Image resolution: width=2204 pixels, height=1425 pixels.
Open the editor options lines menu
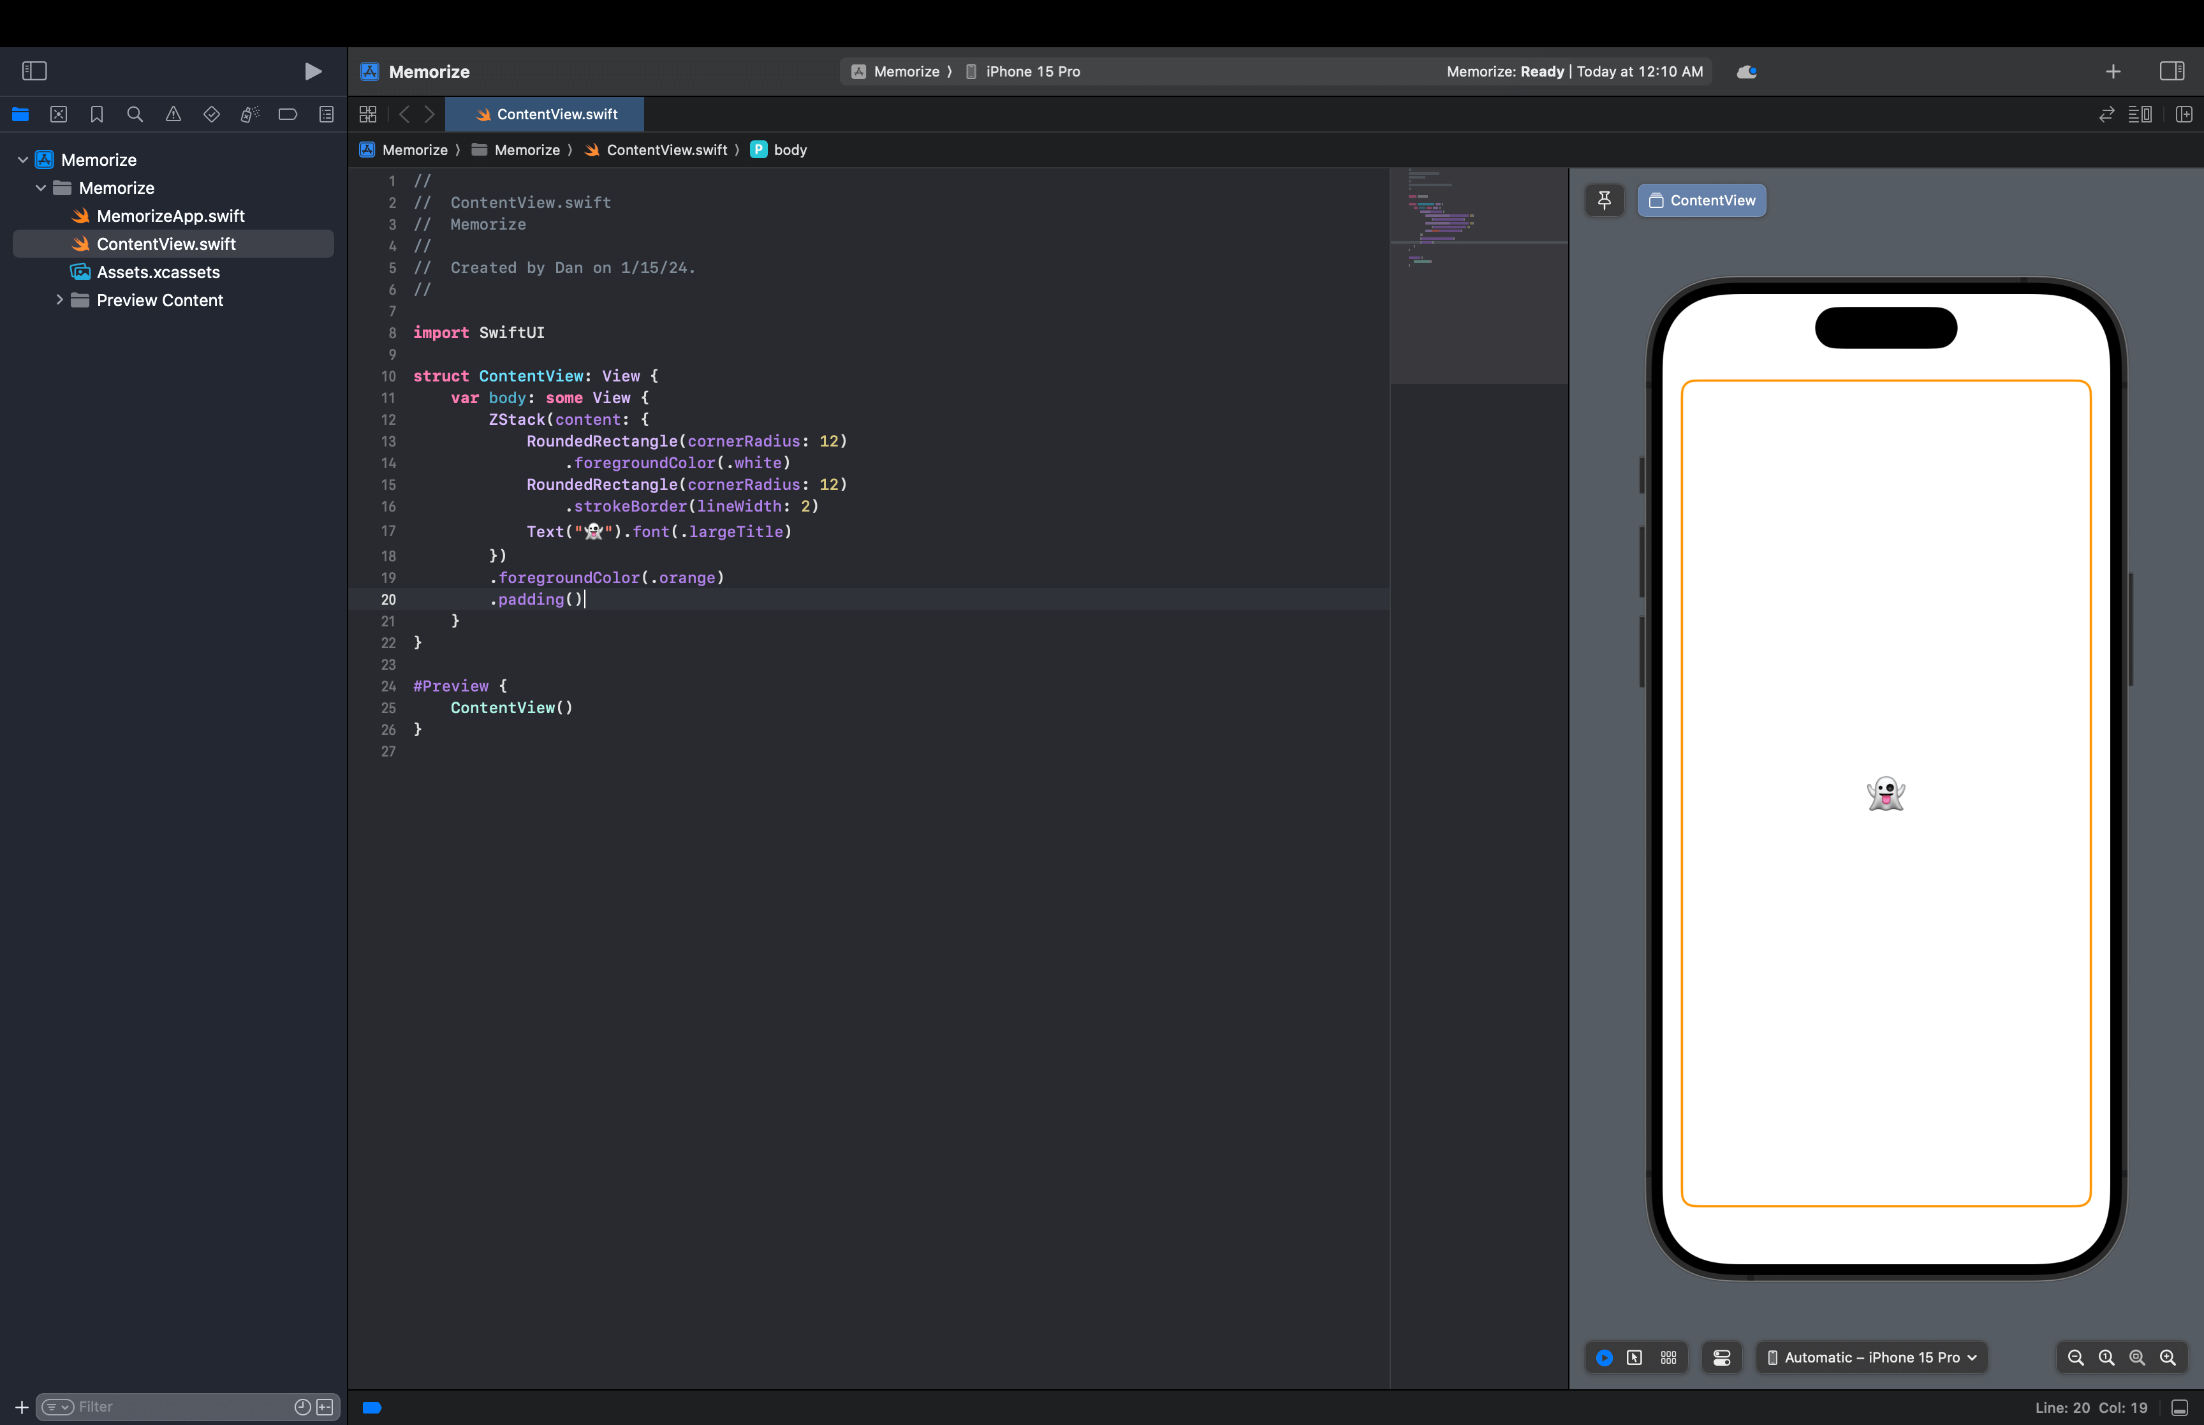(2140, 115)
